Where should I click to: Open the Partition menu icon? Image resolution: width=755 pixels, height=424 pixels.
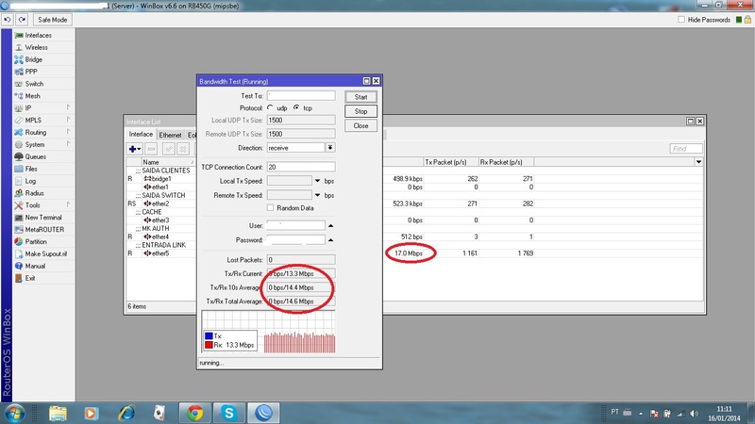tap(19, 242)
